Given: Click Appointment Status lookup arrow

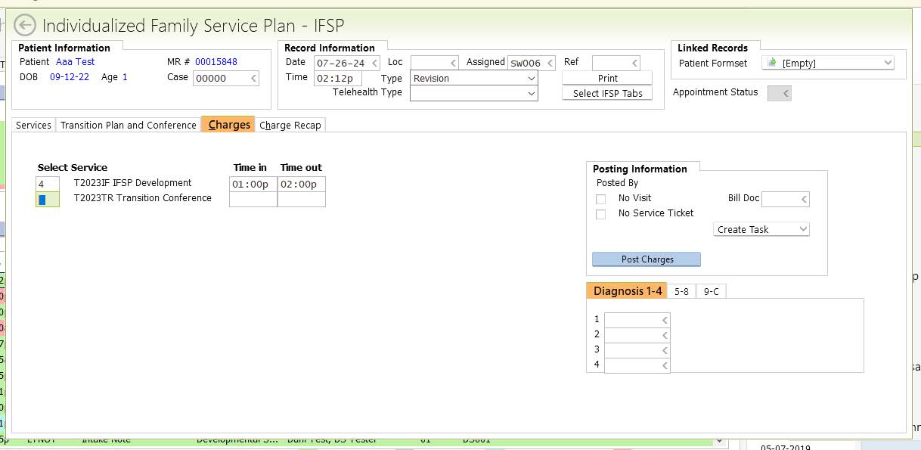Looking at the screenshot, I should [x=786, y=93].
